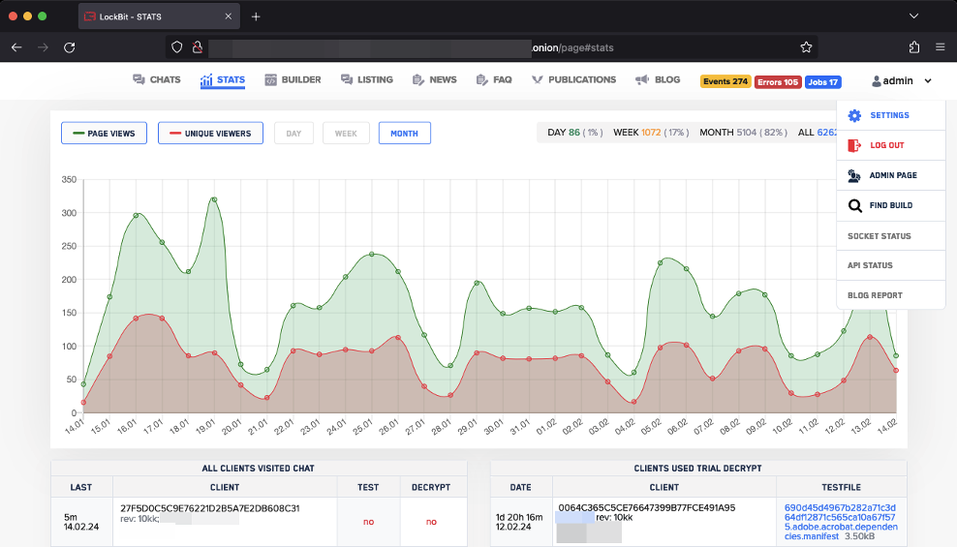Click the Builder icon in navigation

point(271,80)
